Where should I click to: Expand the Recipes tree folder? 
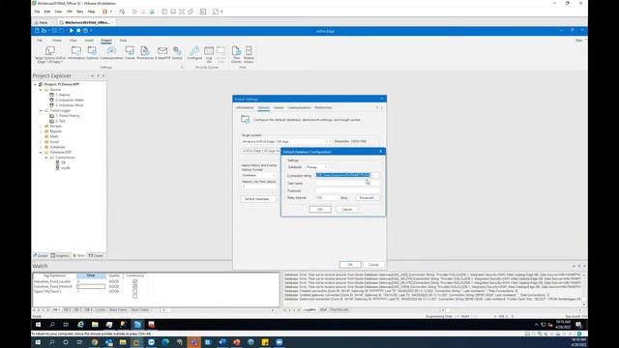41,127
